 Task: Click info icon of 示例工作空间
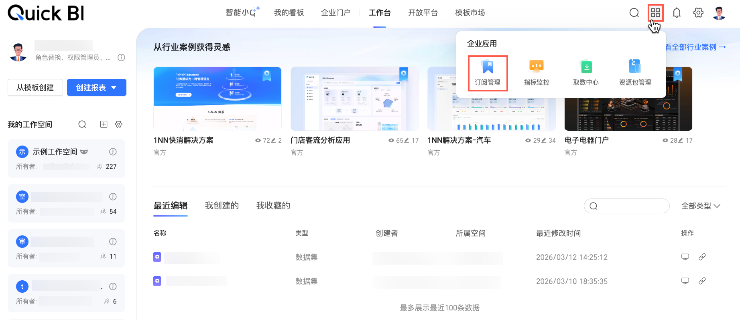click(x=113, y=152)
